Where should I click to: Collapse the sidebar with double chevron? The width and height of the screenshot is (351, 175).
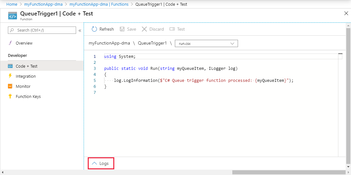tap(80, 30)
